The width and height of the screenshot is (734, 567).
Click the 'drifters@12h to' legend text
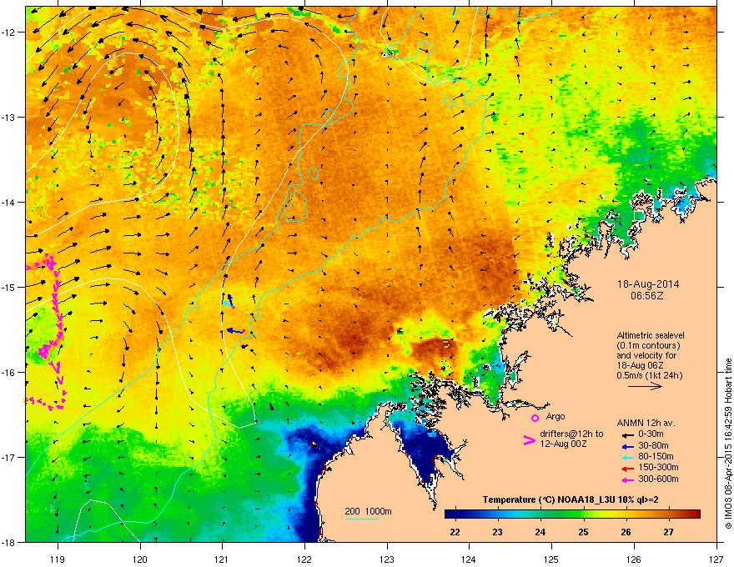(571, 434)
